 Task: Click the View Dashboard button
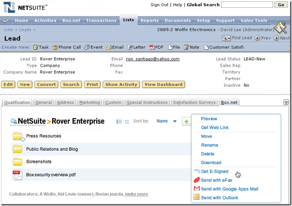pyautogui.click(x=163, y=85)
